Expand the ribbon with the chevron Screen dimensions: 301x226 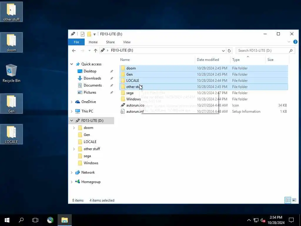(289, 42)
